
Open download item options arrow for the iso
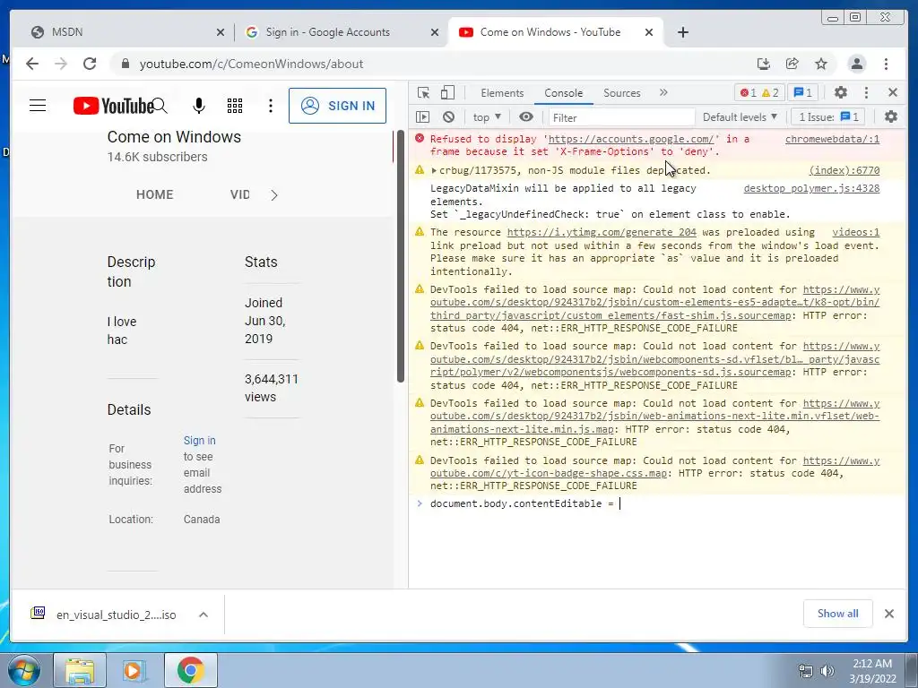[x=204, y=615]
